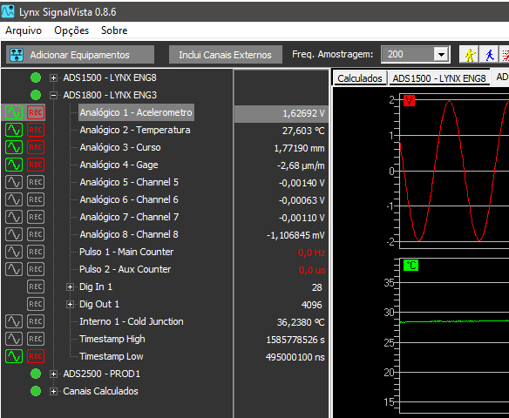Click the blue running figure toolbar icon
This screenshot has width=509, height=418.
(x=490, y=55)
